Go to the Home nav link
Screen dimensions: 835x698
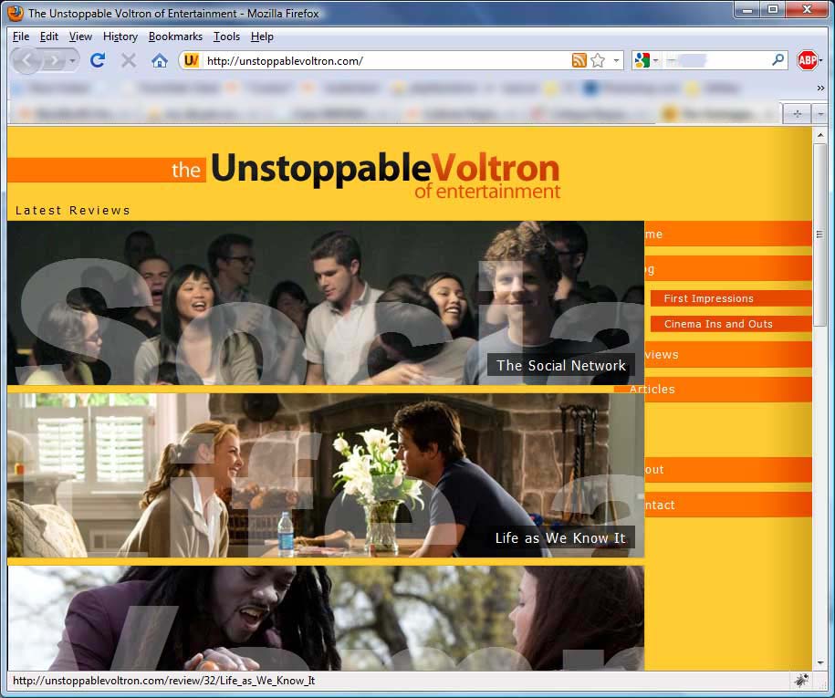[x=728, y=234]
